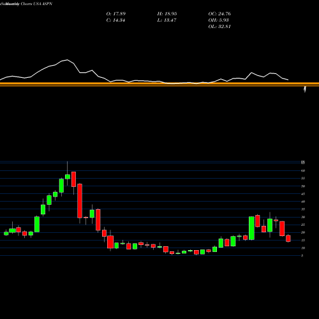Click the '10' price axis label
Viewport: 319px width, 319px height.
303,248
